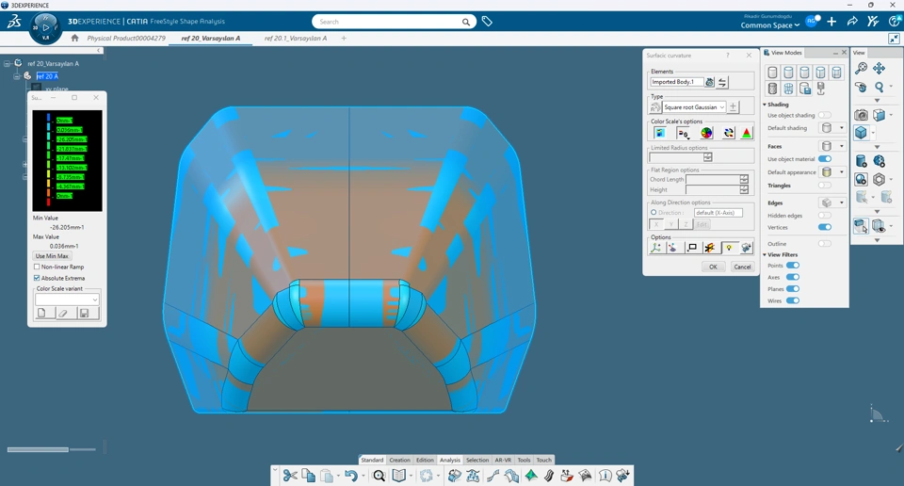This screenshot has height=486, width=904.
Task: Click the plus Add icon in top bar
Action: click(831, 22)
